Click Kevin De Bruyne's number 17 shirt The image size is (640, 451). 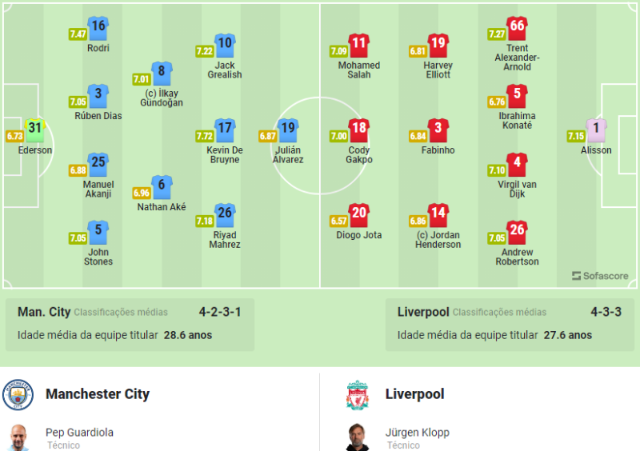click(225, 130)
